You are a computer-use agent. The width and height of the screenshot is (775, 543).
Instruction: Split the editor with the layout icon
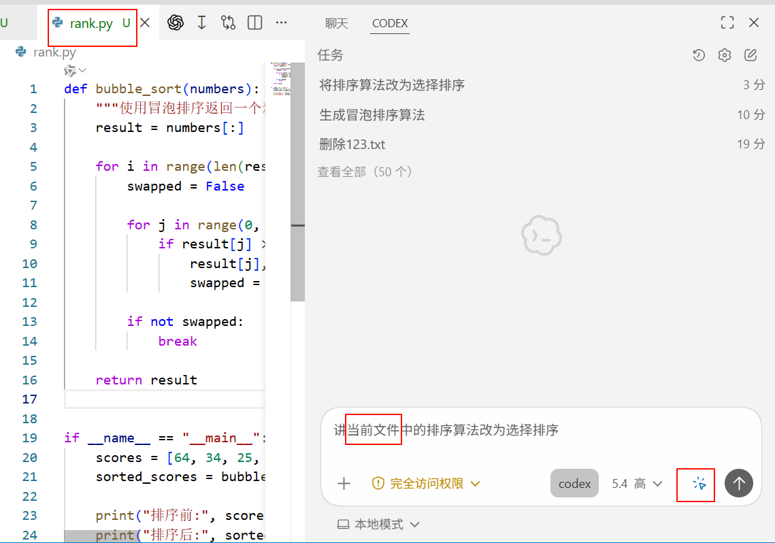pyautogui.click(x=254, y=22)
